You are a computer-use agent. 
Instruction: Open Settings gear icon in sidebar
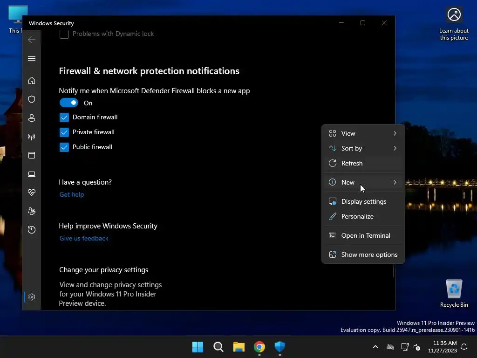pyautogui.click(x=32, y=297)
